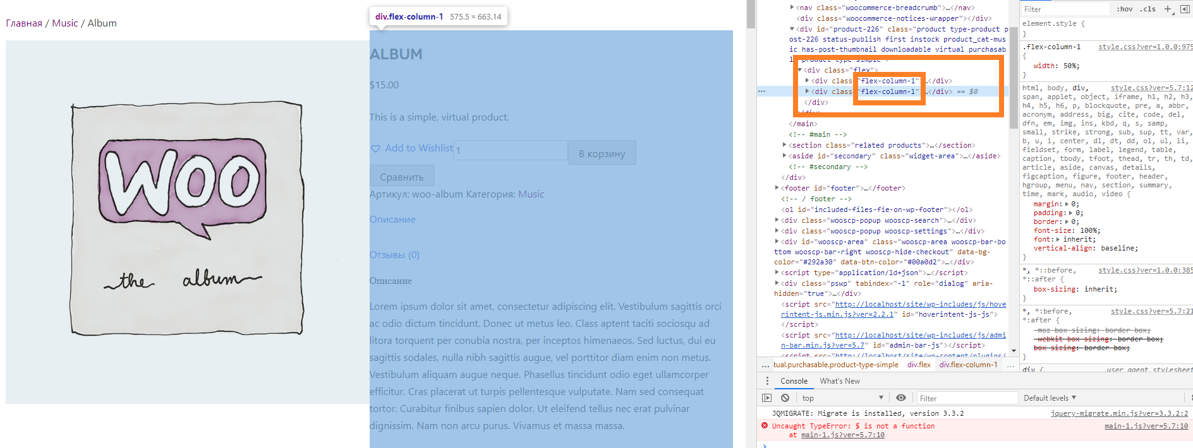
Task: Click the right breadcrumb overflow ellipsis in Elements
Action: click(1010, 365)
